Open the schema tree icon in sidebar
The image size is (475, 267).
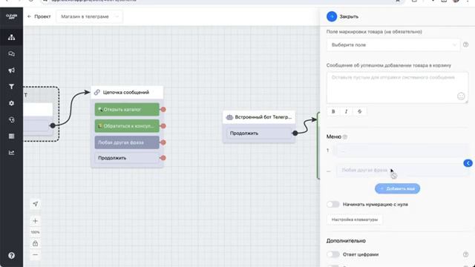tap(12, 37)
